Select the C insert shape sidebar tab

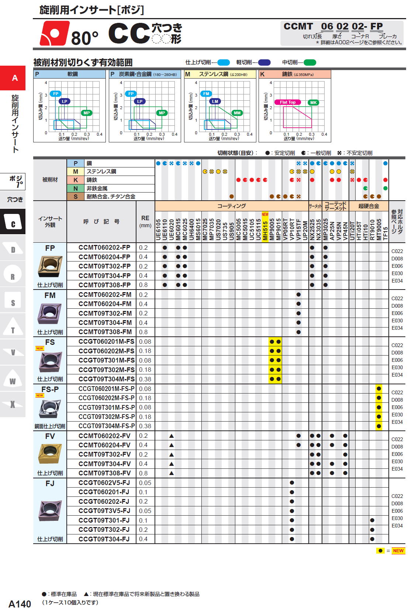[x=13, y=222]
